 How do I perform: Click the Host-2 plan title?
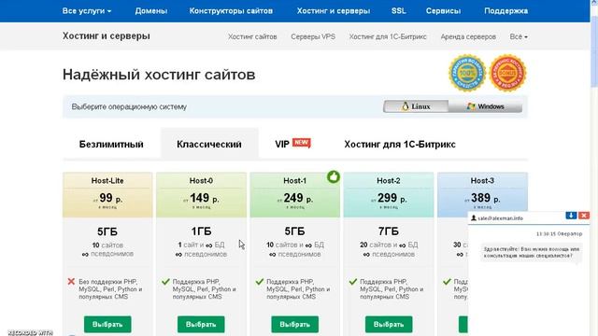(389, 180)
